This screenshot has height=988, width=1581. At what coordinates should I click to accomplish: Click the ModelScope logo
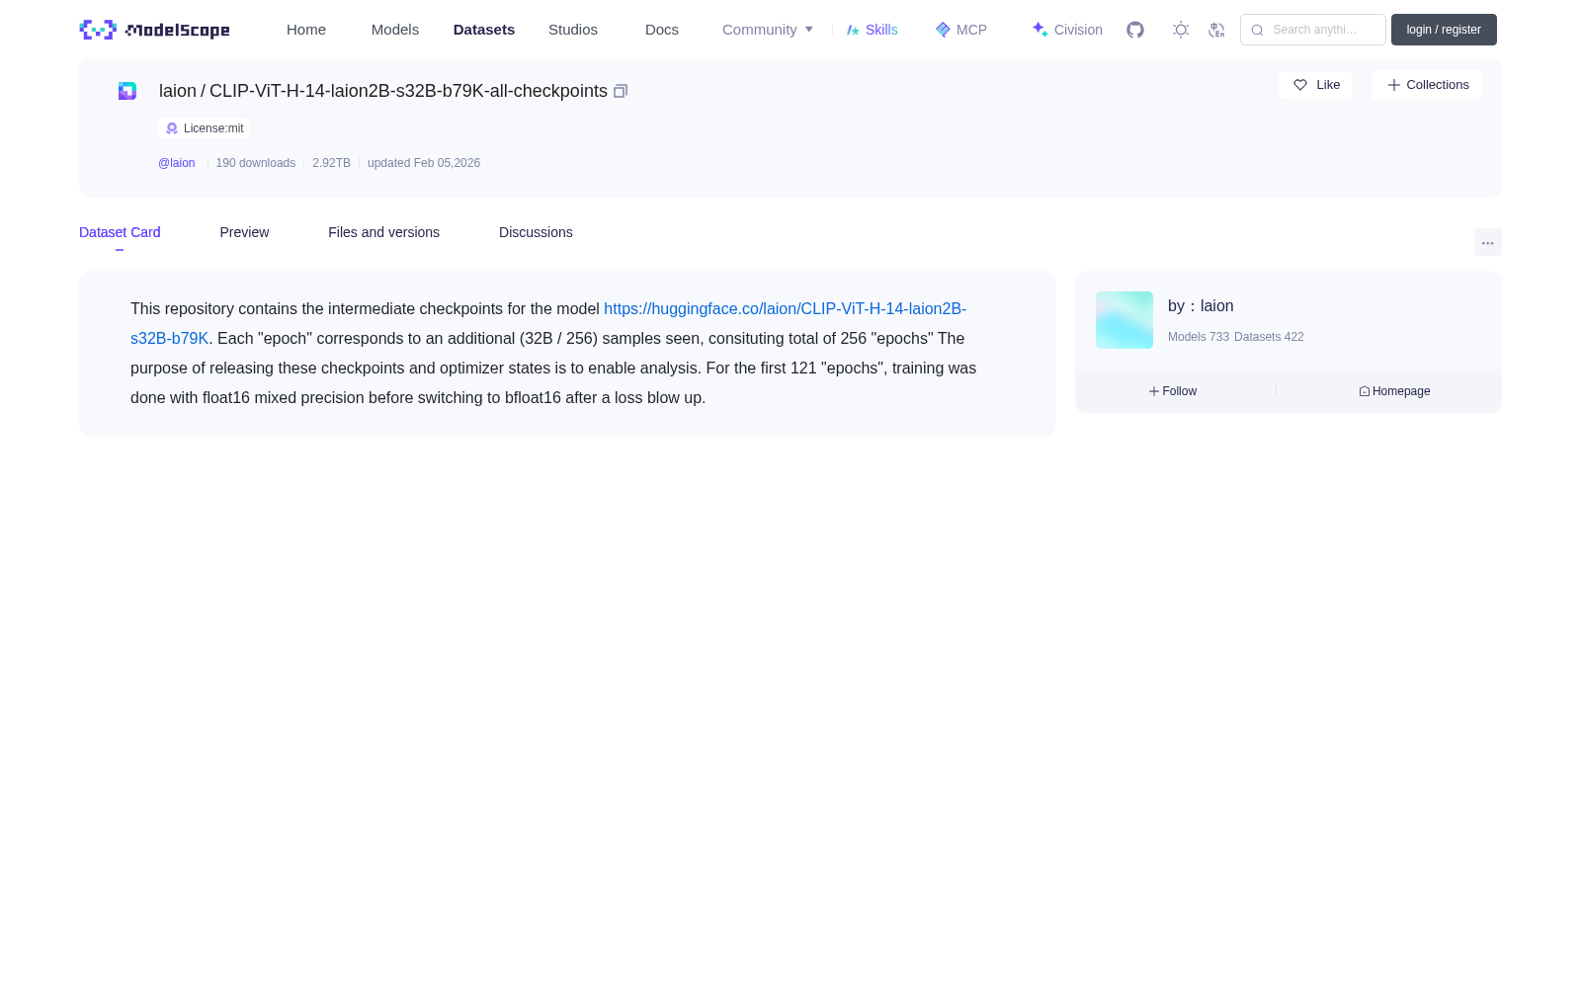click(x=154, y=30)
